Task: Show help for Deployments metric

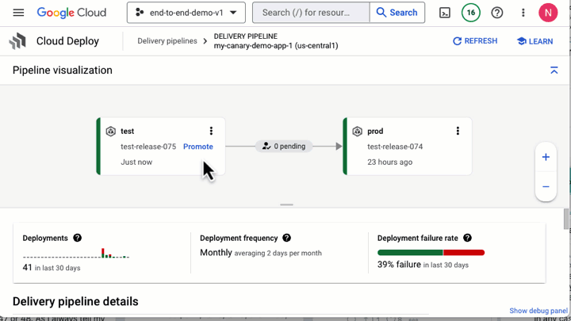Action: coord(77,238)
